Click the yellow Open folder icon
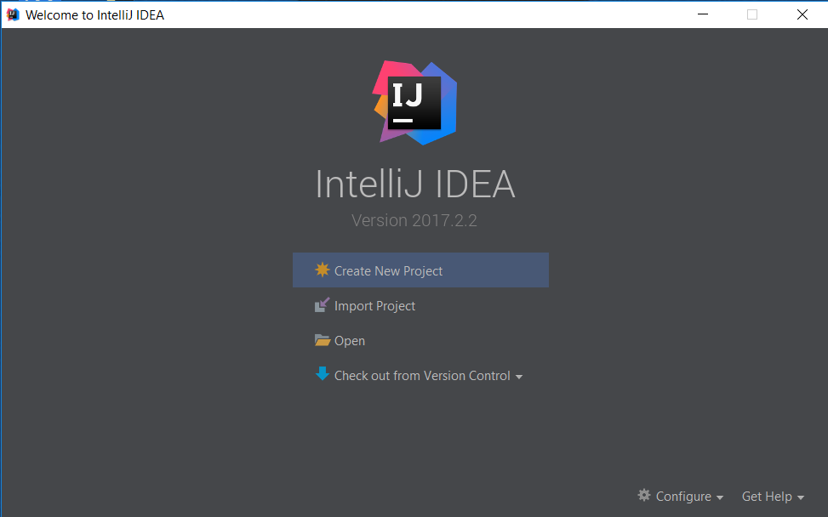 click(322, 340)
